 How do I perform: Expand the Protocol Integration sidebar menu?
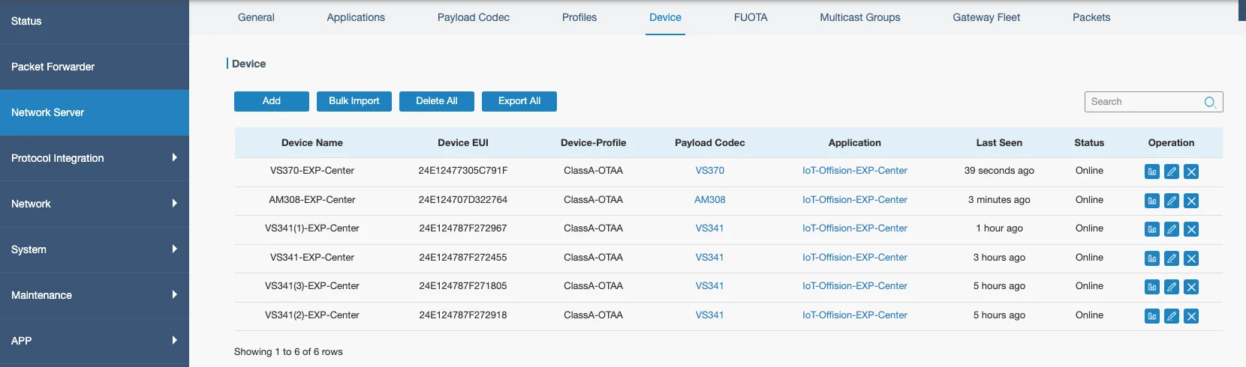[95, 158]
